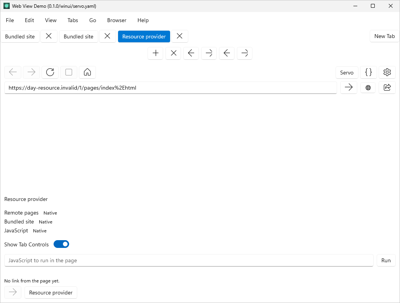This screenshot has height=303, width=400.
Task: Click the 'Show Tab Controls' label
Action: point(26,244)
